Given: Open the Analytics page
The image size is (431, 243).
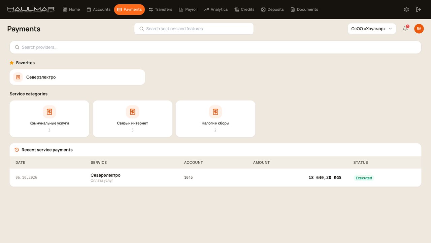Looking at the screenshot, I should (x=216, y=9).
